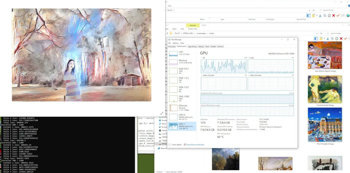The height and width of the screenshot is (173, 350).
Task: Click Copy icon in instyle window toolbar
Action: (x=332, y=39)
